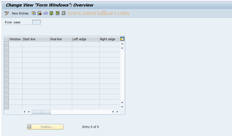Click the Select All toolbar icon
This screenshot has height=136, width=232.
pyautogui.click(x=51, y=13)
